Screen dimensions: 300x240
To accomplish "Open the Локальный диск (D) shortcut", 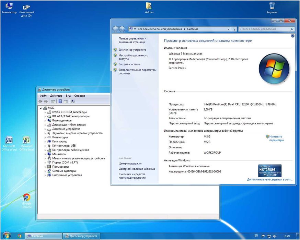I will pos(26,11).
